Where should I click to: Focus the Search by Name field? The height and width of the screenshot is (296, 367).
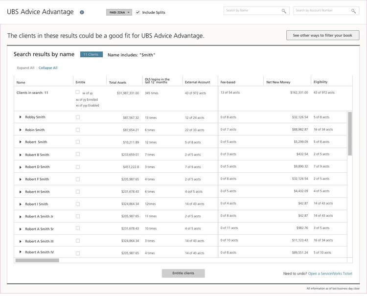[256, 11]
